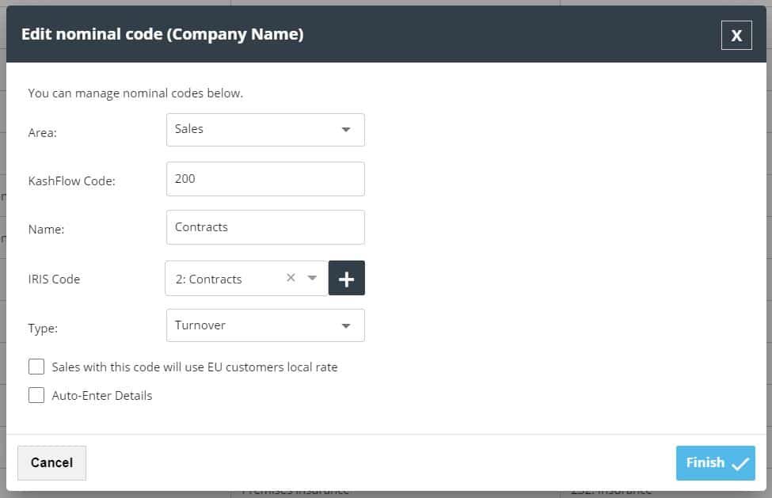Click the Area field's caret arrow

click(x=346, y=130)
